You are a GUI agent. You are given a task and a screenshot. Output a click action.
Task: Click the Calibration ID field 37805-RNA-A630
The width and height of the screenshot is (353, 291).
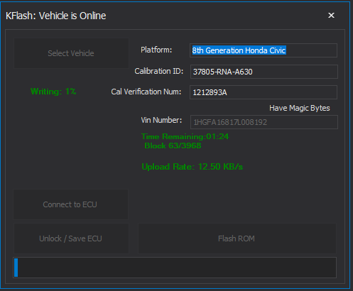tap(264, 72)
